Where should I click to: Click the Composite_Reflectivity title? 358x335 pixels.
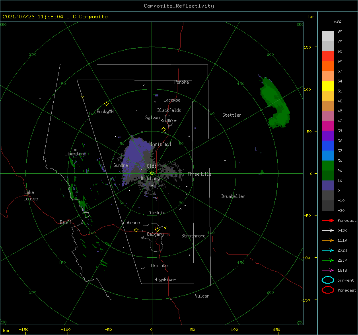179,6
